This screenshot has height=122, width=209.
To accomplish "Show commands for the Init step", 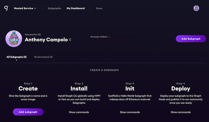I will [130, 112].
